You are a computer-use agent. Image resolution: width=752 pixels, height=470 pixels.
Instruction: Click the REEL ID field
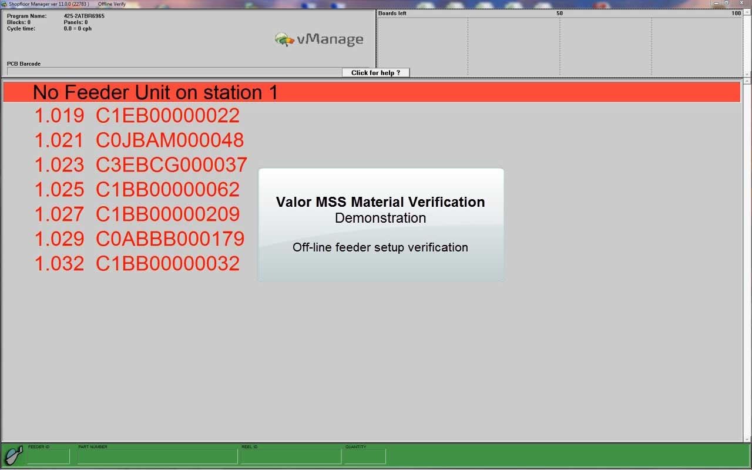[291, 456]
